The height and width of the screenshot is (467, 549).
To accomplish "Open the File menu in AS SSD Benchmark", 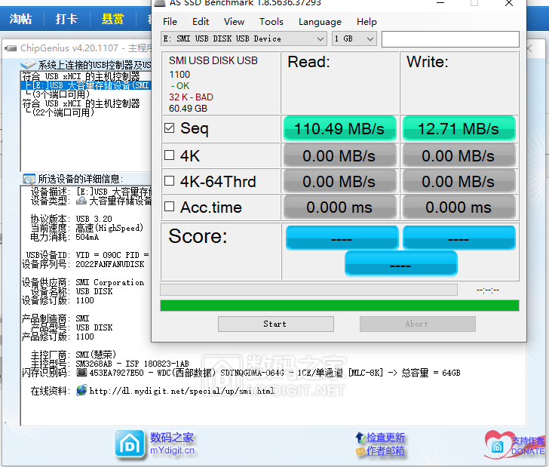I will point(170,22).
